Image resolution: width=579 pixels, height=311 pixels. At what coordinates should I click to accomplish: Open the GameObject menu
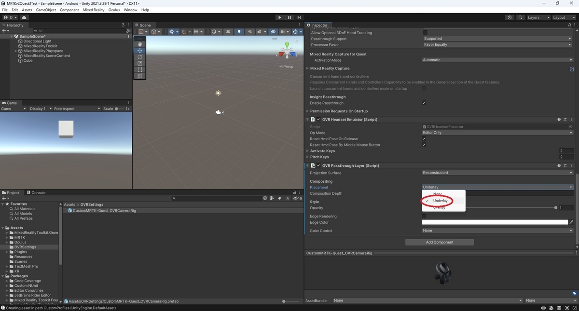(46, 10)
